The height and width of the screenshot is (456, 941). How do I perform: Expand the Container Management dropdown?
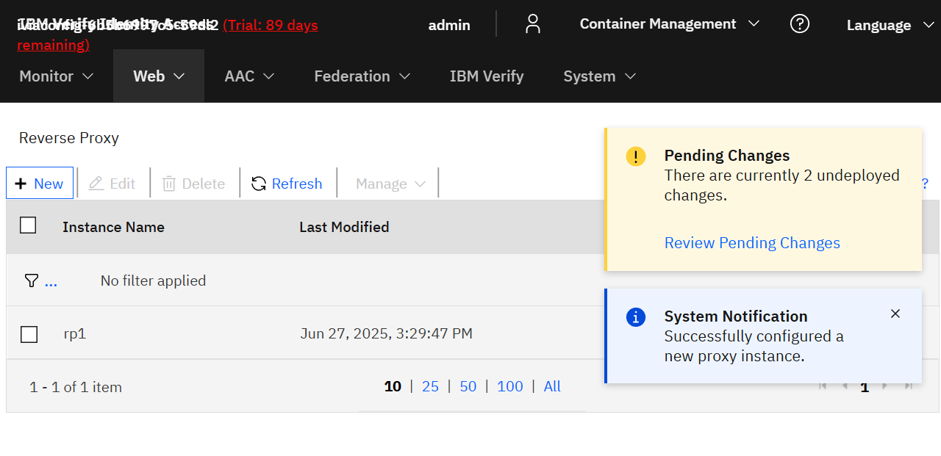tap(669, 24)
